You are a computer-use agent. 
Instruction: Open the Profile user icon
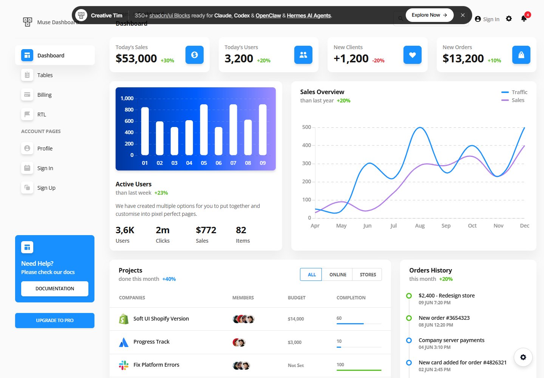[27, 149]
